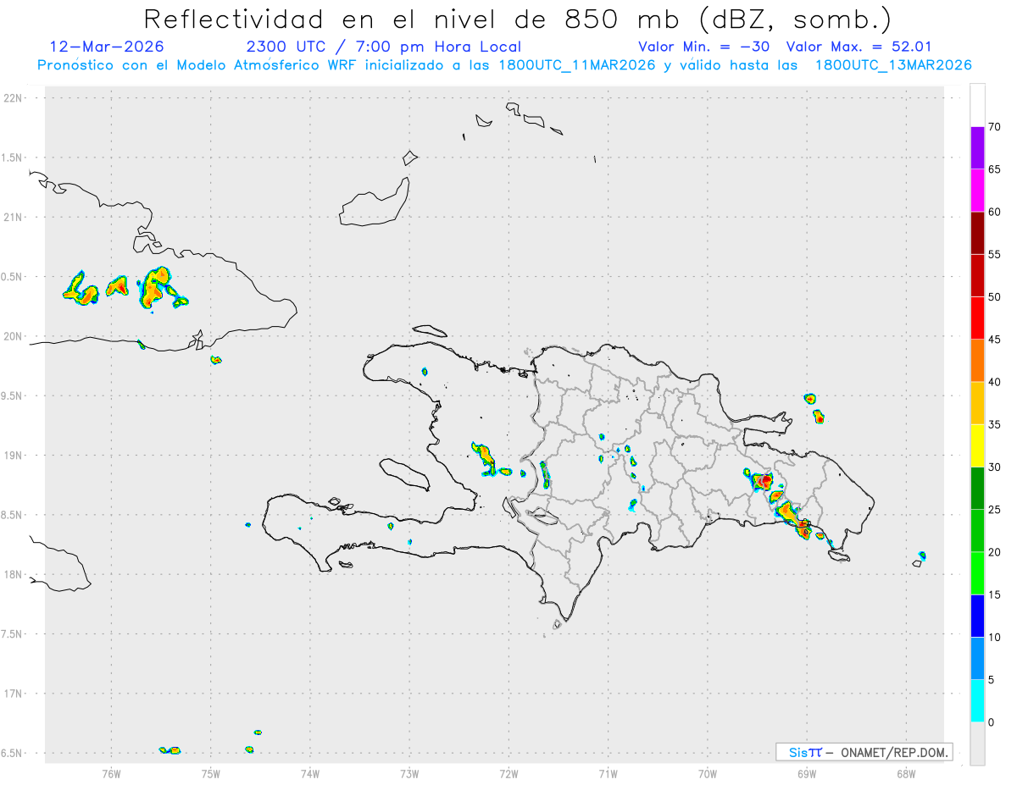
Task: Click the color scale value '0'
Action: point(991,722)
